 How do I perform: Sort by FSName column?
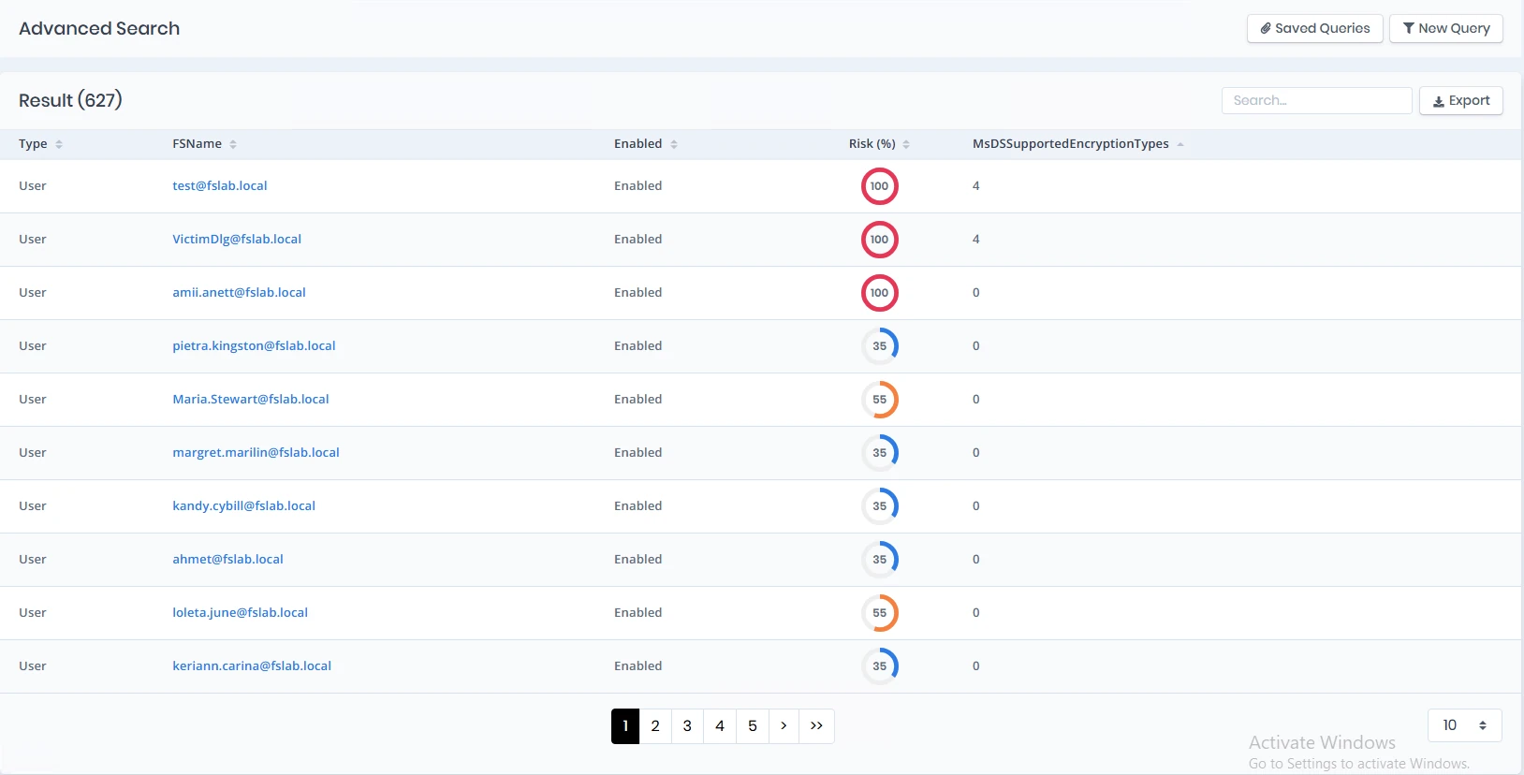click(x=233, y=144)
